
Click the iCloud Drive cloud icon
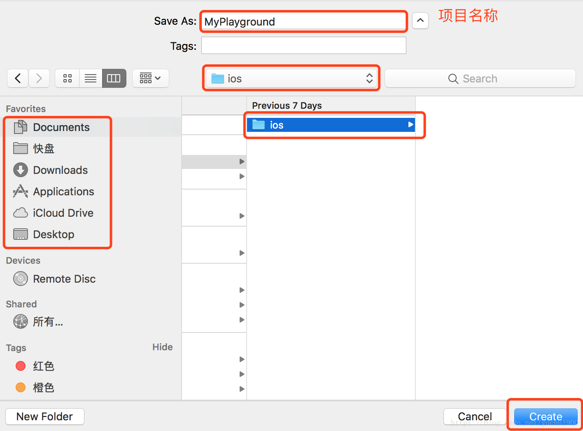(x=21, y=213)
